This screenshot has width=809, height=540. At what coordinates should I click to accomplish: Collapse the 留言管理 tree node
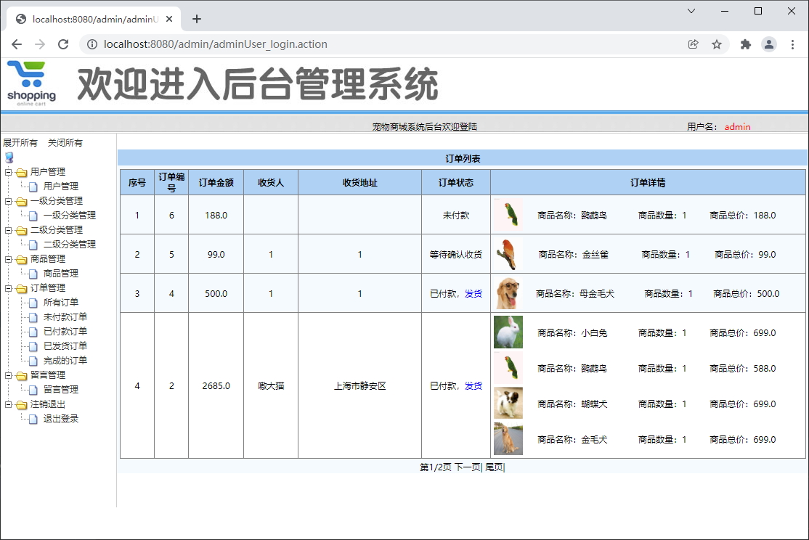click(x=8, y=375)
